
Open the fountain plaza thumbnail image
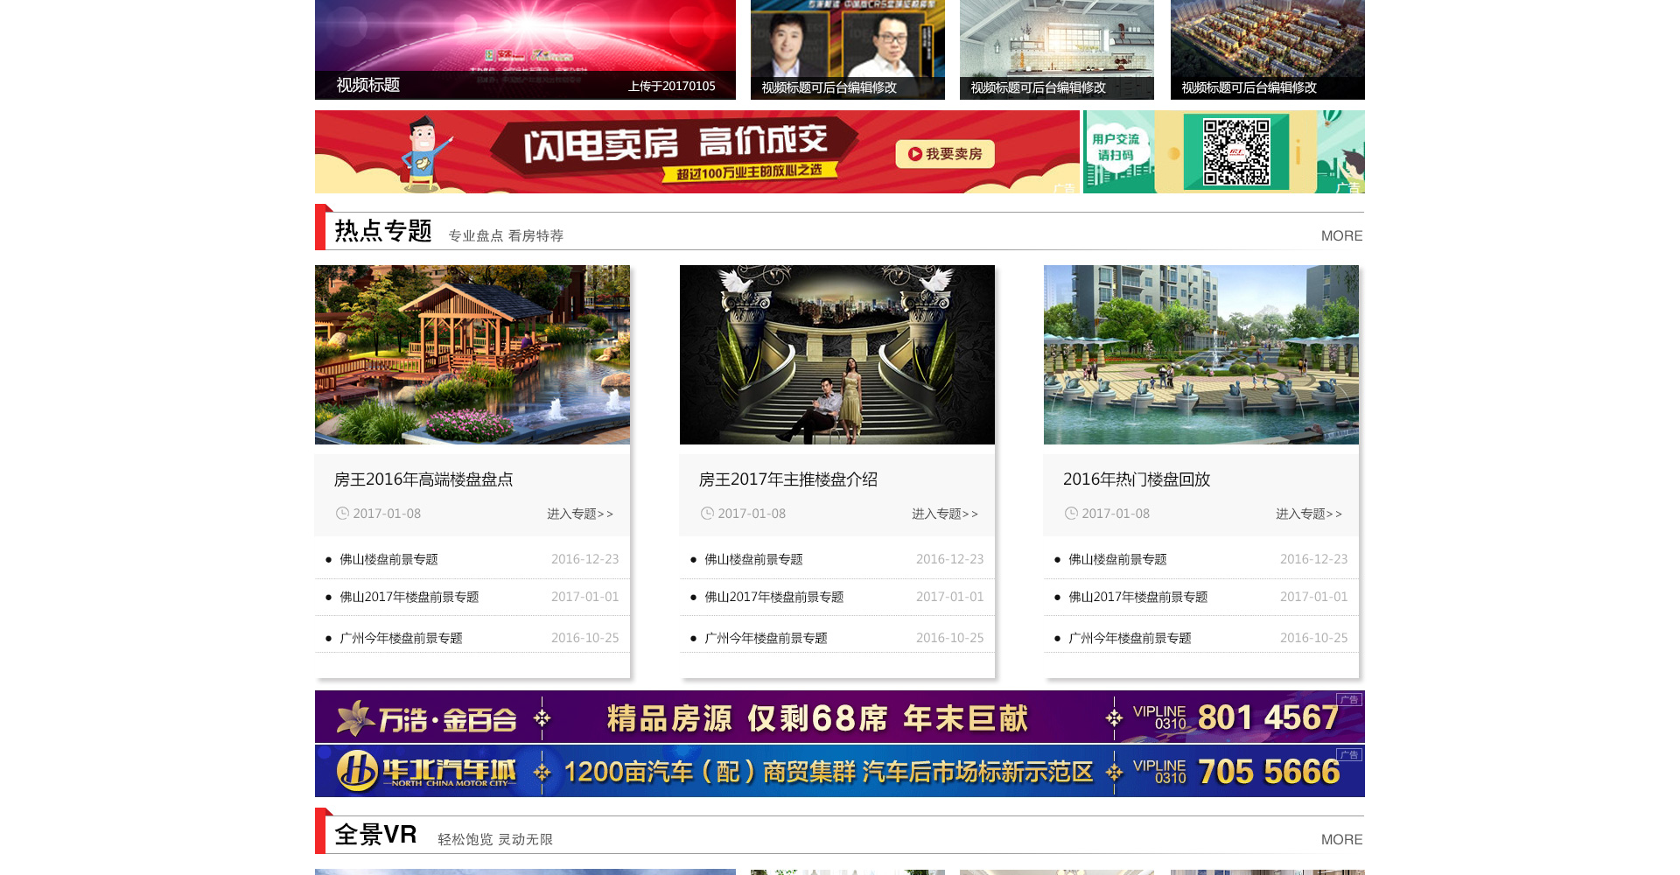(1200, 354)
